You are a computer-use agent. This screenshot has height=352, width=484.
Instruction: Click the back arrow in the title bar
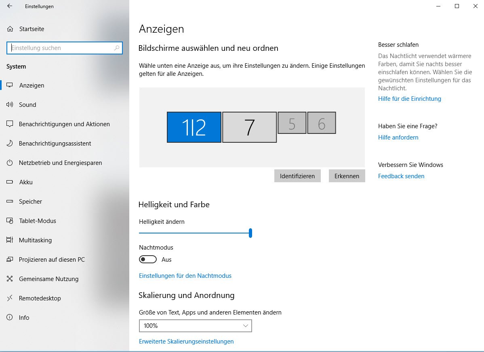tap(10, 6)
